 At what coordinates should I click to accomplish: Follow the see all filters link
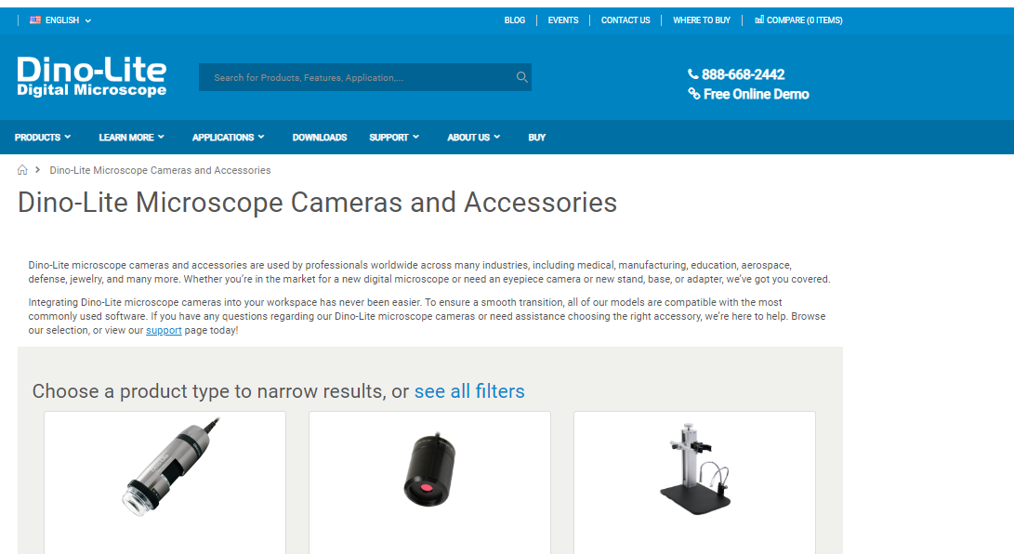tap(469, 391)
